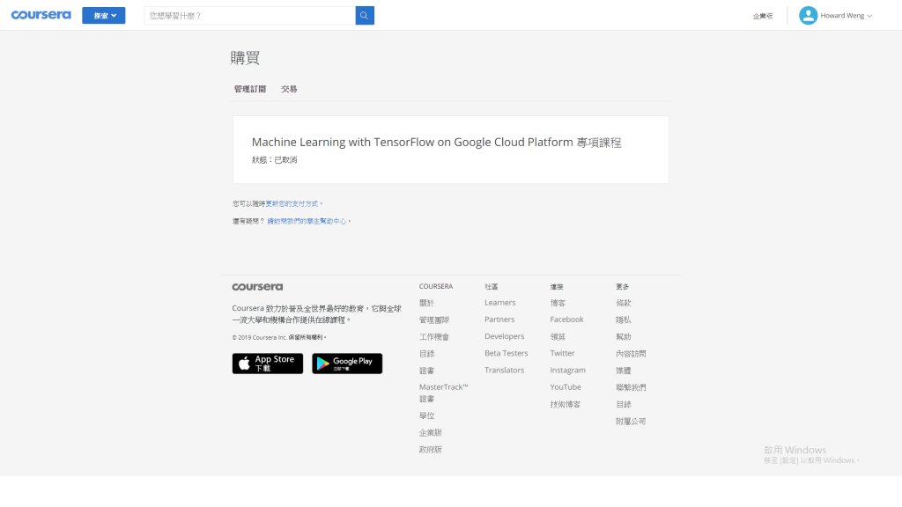Click the App Store 下載 badge

tap(268, 364)
